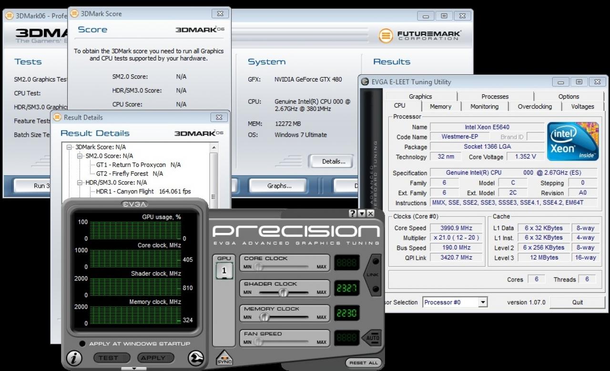Select the CPU tab in E-LEET

pos(400,106)
